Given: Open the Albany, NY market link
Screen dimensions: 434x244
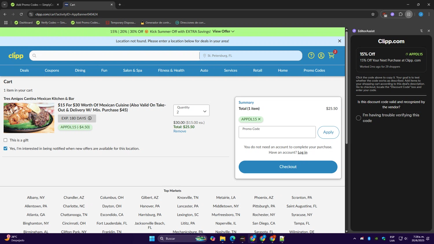Looking at the screenshot, I should [36, 197].
